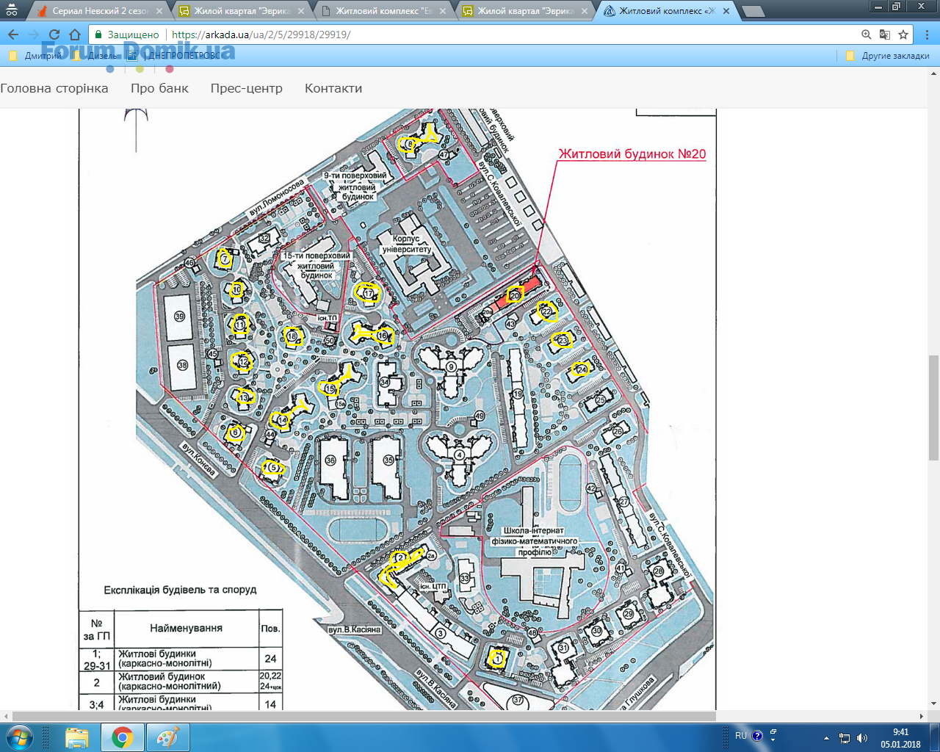940x752 pixels.
Task: Click the zoom magnifier icon in address bar
Action: tap(867, 35)
